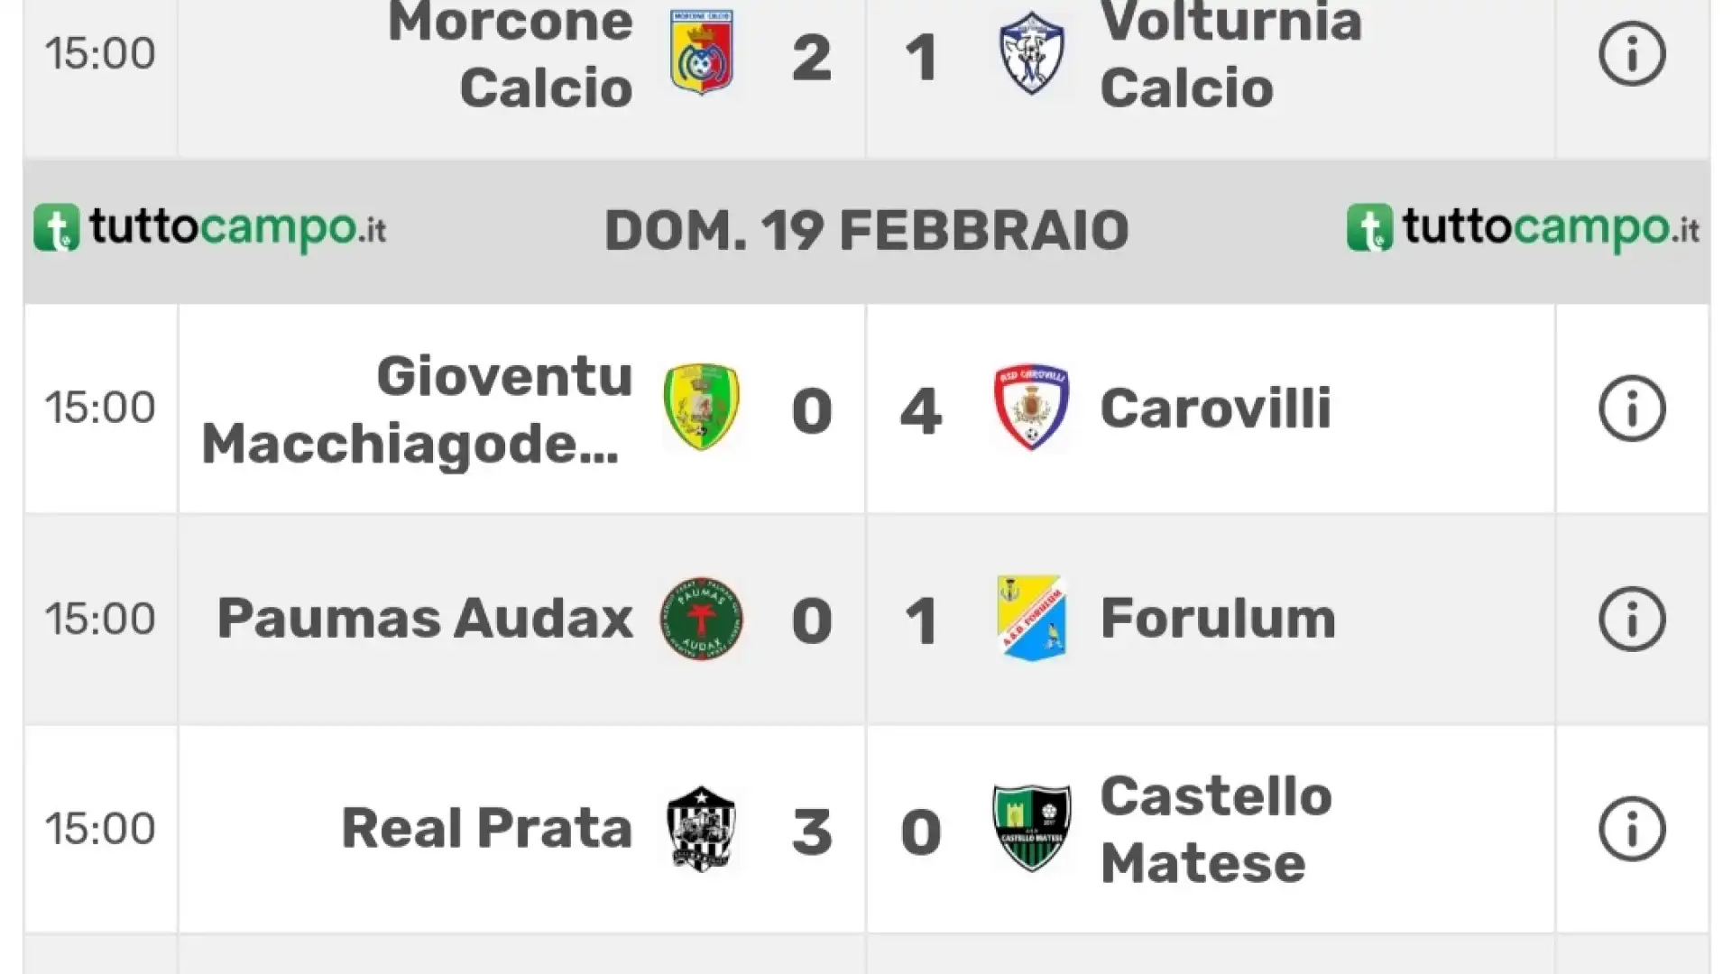The image size is (1732, 974).
Task: Select the Forulum team name
Action: tap(1218, 619)
